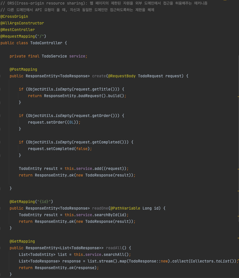Image resolution: width=239 pixels, height=278 pixels.
Task: Click the @PathVariable annotation
Action: point(125,208)
